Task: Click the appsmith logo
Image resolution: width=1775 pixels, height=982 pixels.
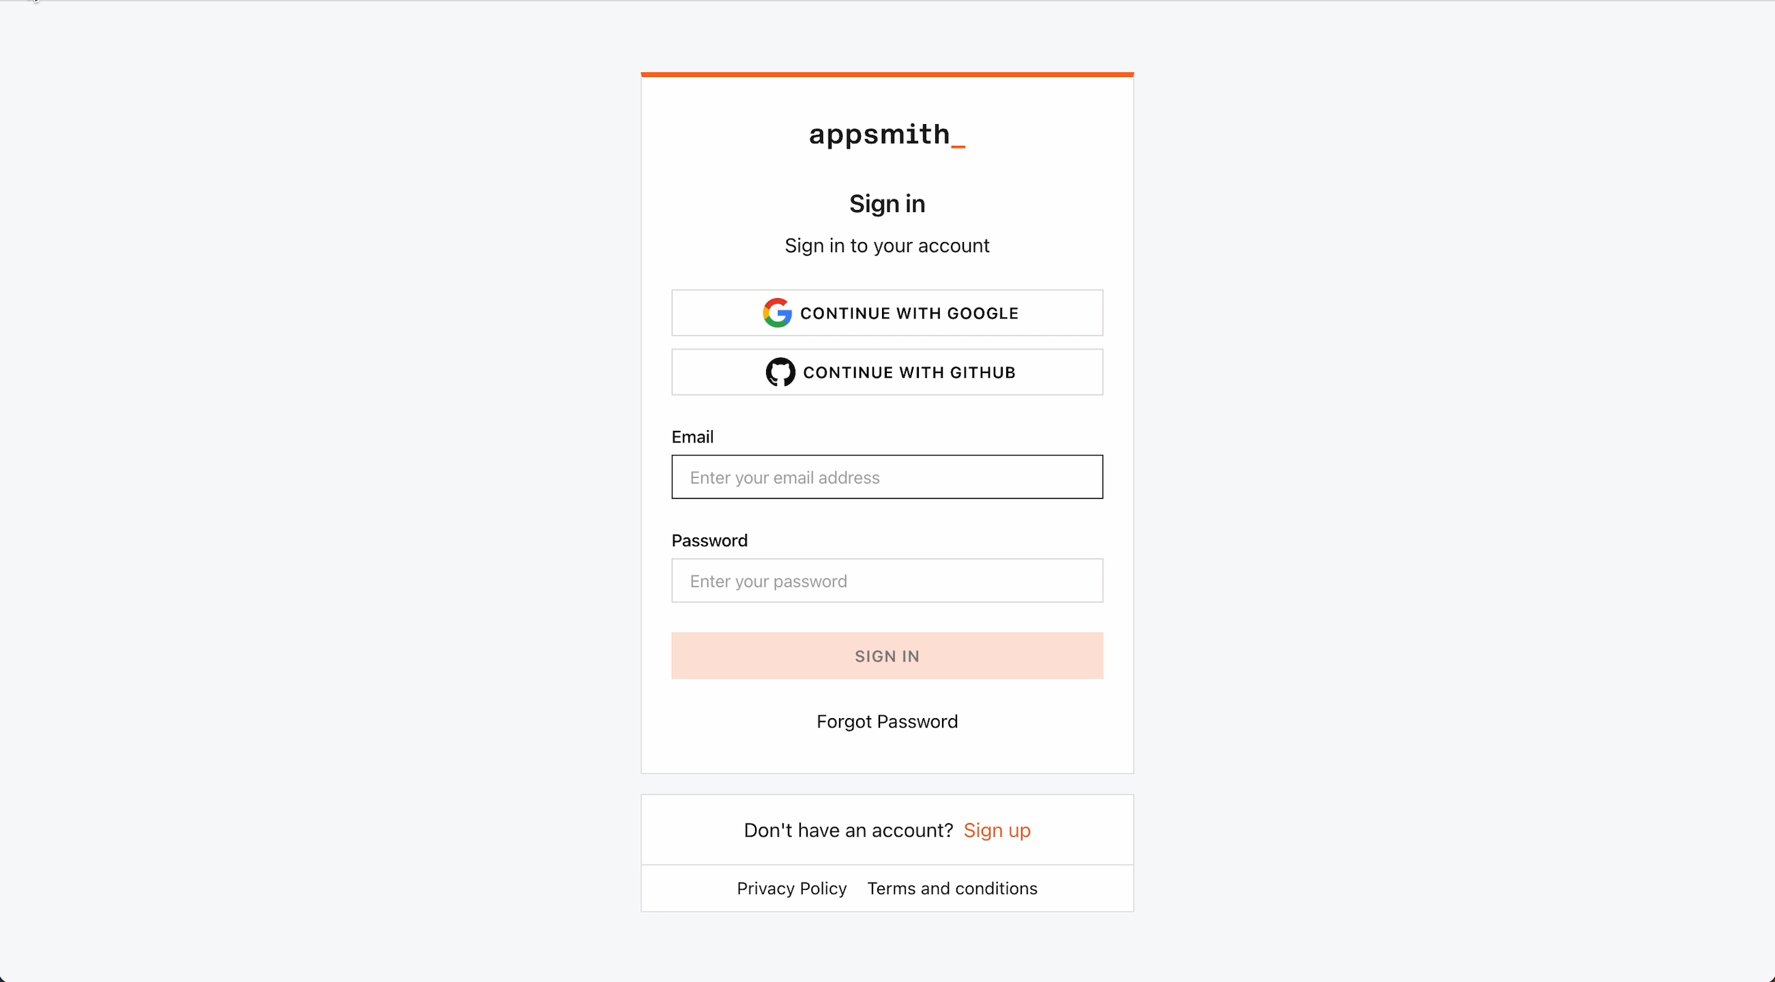Action: tap(886, 135)
